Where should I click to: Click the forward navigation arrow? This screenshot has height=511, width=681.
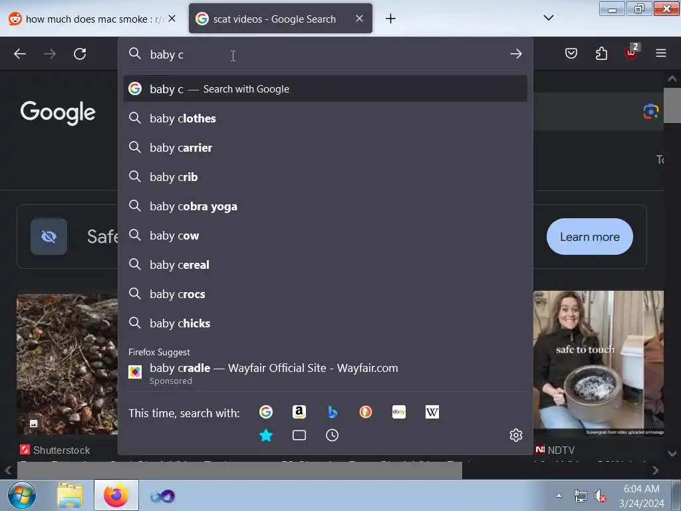[x=50, y=54]
